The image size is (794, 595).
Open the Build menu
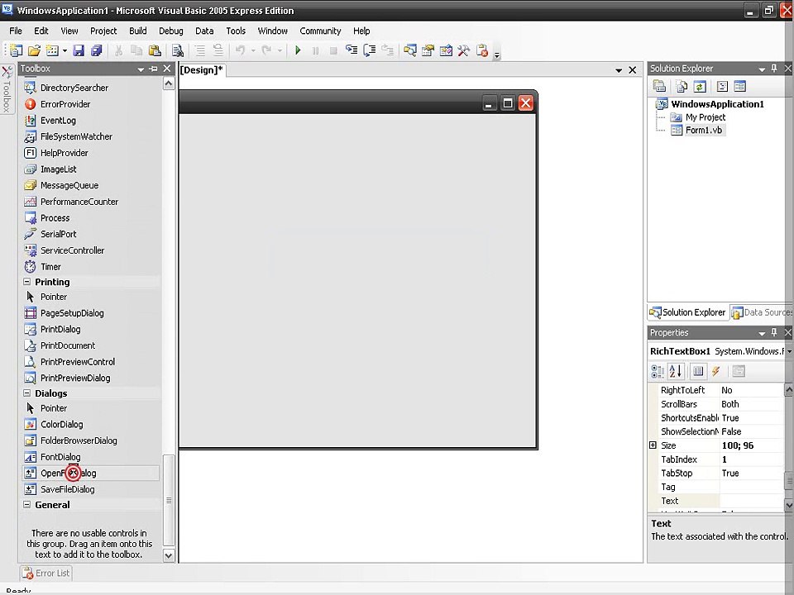pyautogui.click(x=138, y=31)
